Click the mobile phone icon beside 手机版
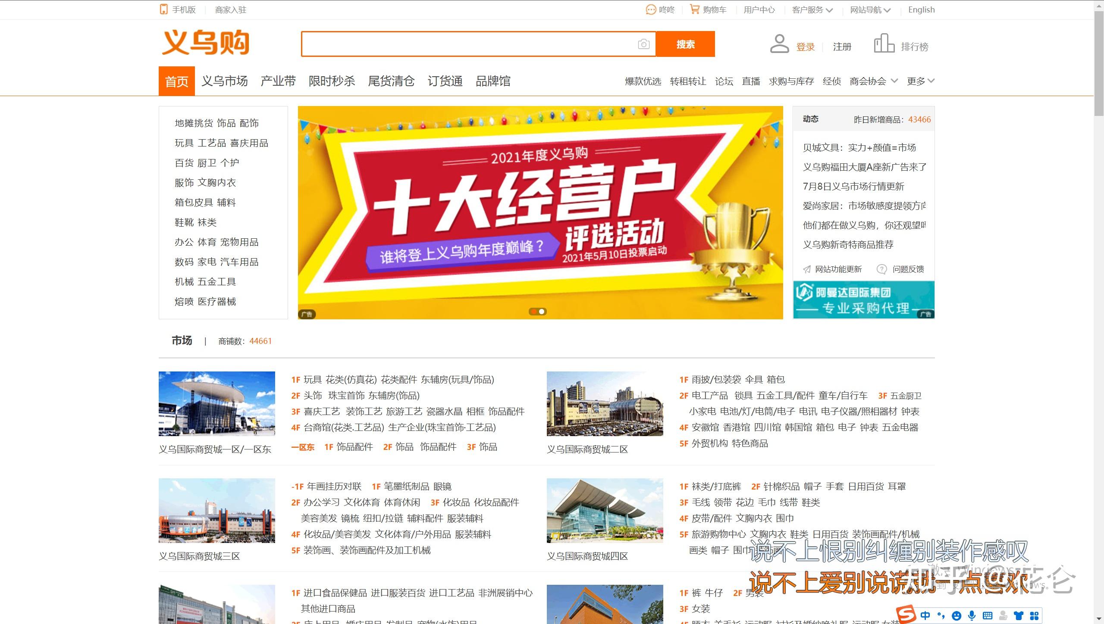The image size is (1104, 624). [163, 9]
